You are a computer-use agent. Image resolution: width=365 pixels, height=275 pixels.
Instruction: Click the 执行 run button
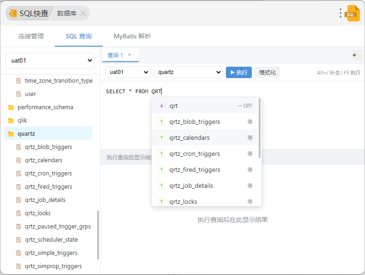pos(239,72)
